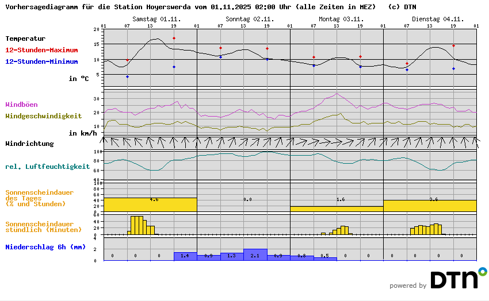
Task: Click the Windgeschwindigkeit legend label
Action: [x=43, y=115]
